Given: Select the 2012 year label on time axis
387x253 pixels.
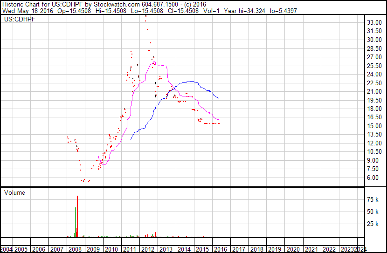Looking at the screenshot, I should tap(148, 249).
